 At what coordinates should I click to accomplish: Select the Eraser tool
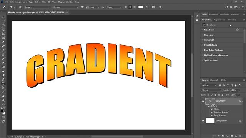pos(3,63)
